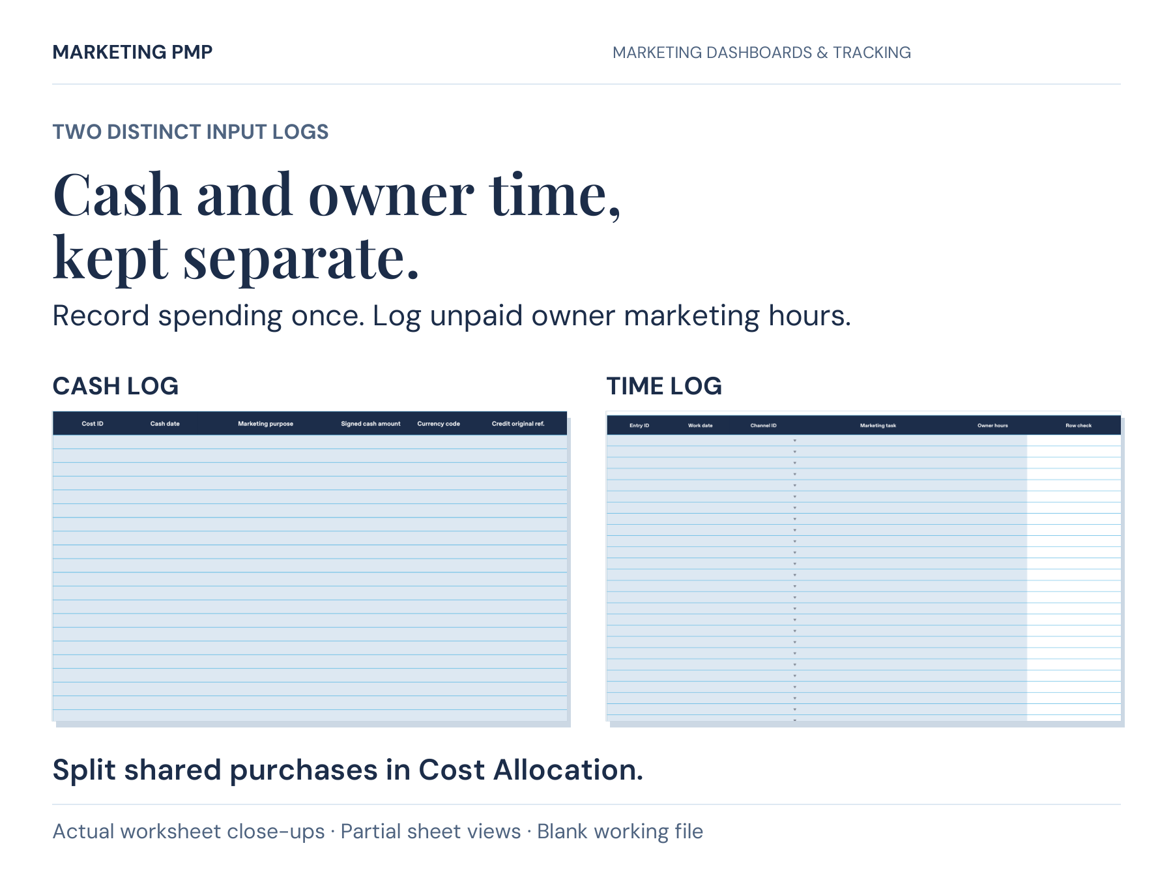Screen dimensions: 1173x880
Task: Click 'Split shared purchases in Cost Allocation.' text
Action: (x=348, y=770)
